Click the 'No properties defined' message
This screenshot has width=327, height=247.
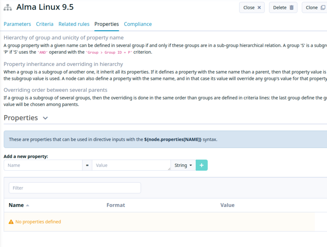pos(38,222)
